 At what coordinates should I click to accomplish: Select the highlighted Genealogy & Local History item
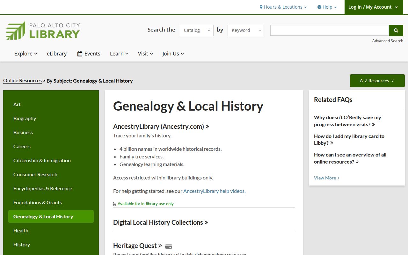click(51, 216)
